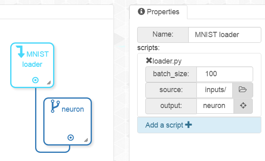Screen dimensions: 265x161
Task: Click the source field containing inputs/
Action: point(214,90)
